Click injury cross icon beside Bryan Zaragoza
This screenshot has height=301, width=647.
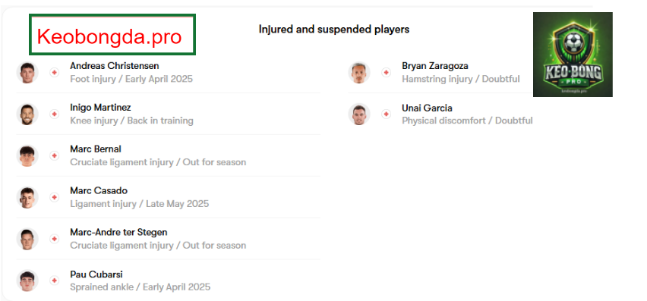tap(386, 73)
